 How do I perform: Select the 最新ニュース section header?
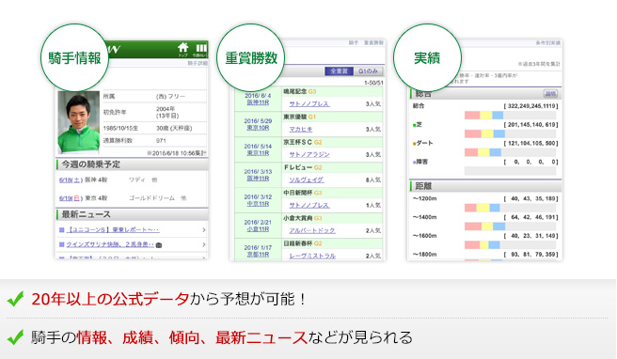132,214
